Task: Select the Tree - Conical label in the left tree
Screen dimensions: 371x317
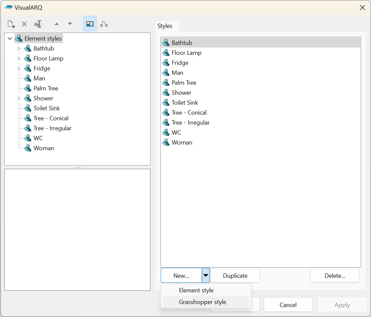Action: click(x=51, y=118)
